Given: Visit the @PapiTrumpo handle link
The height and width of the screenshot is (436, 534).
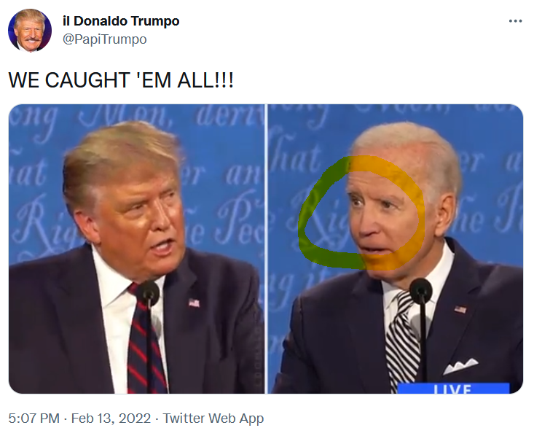Looking at the screenshot, I should 105,39.
